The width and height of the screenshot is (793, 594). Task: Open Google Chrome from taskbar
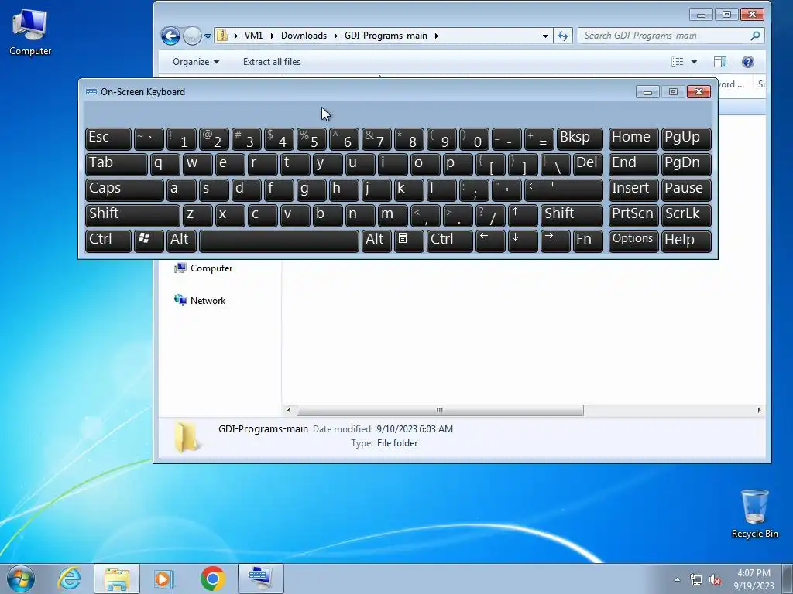[212, 579]
